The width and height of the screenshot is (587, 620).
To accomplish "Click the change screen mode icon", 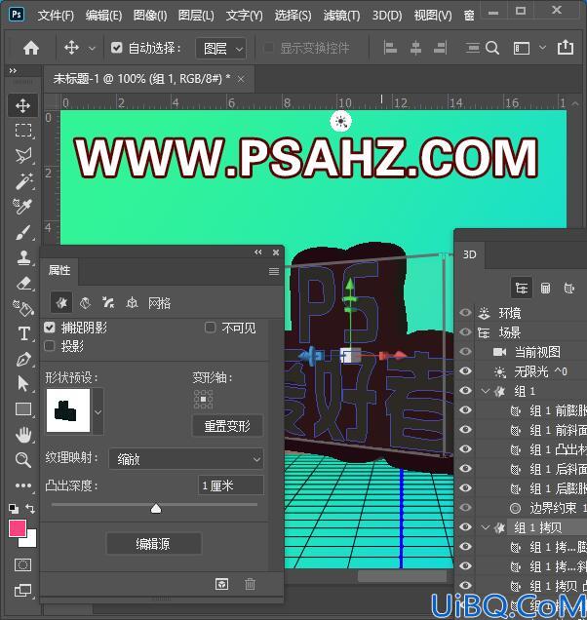I will point(23,591).
